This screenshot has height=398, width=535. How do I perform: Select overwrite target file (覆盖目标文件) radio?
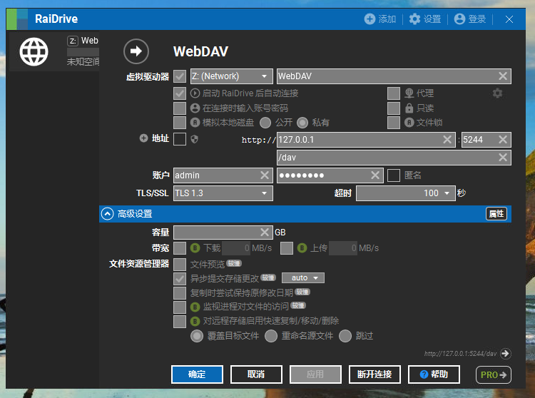(197, 336)
